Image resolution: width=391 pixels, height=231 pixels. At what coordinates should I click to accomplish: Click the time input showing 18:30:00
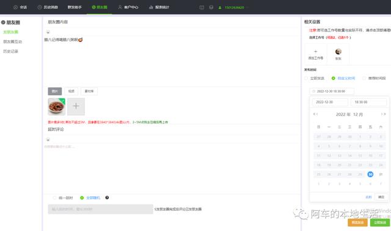click(368, 102)
